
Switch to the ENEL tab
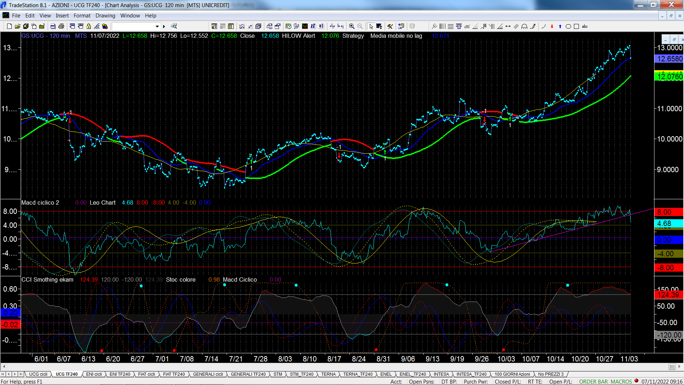[386, 374]
